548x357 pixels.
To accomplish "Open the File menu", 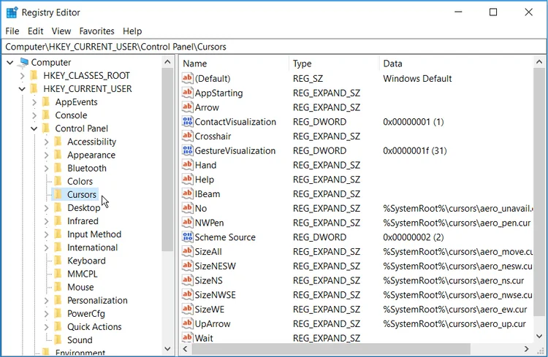I will [12, 31].
